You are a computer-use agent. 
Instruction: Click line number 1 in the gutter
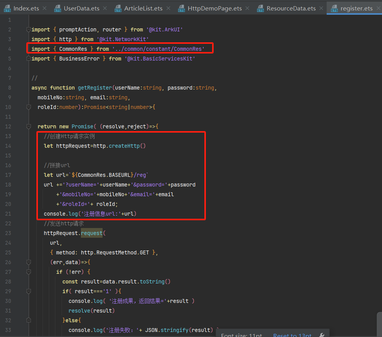[x=10, y=20]
